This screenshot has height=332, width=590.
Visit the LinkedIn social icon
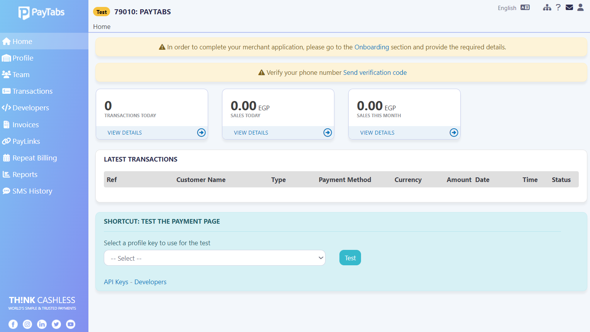[x=42, y=324]
